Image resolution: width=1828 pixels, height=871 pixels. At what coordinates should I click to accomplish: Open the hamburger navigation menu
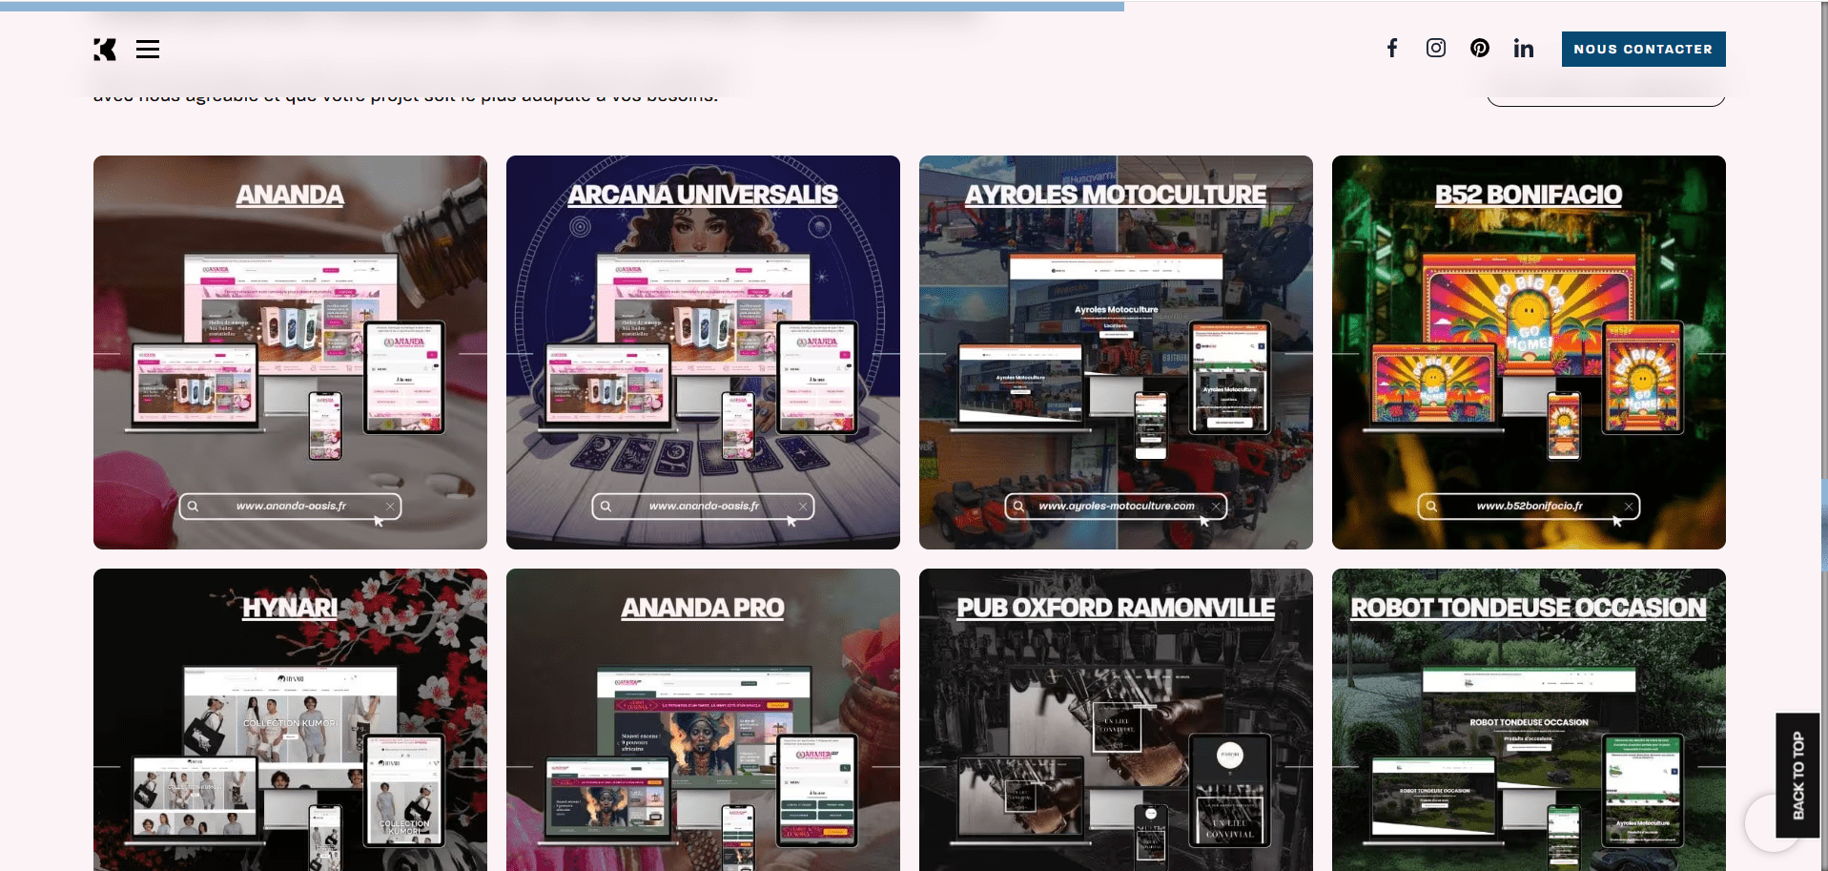148,50
